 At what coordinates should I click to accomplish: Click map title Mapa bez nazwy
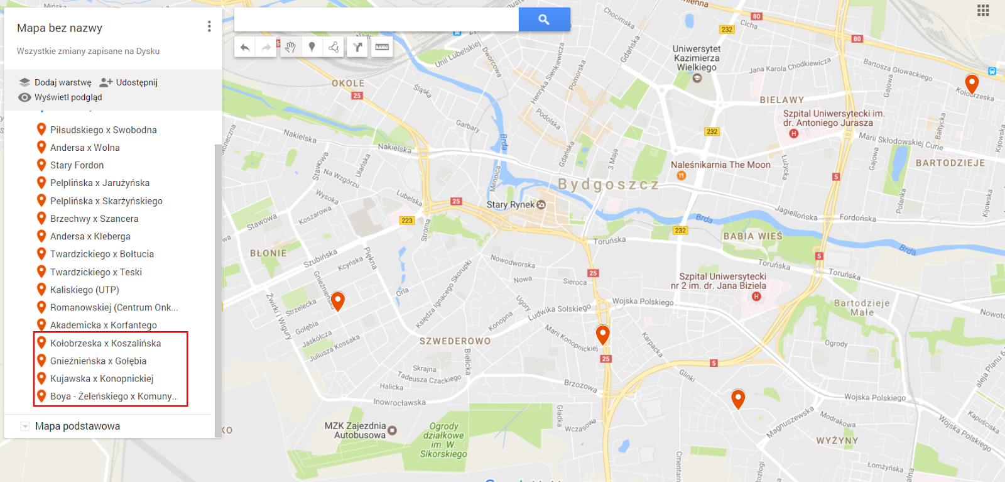[60, 28]
